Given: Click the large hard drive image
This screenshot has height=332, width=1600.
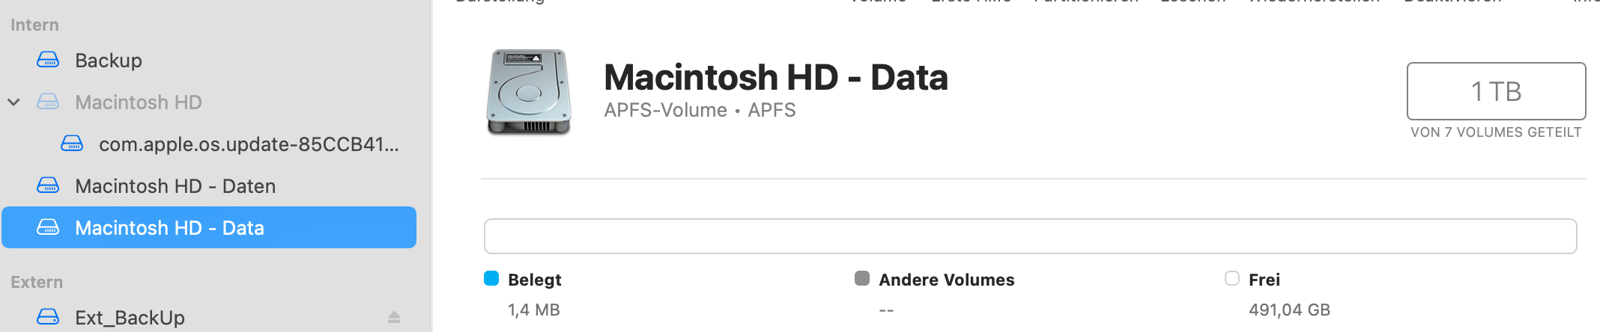Looking at the screenshot, I should point(529,92).
